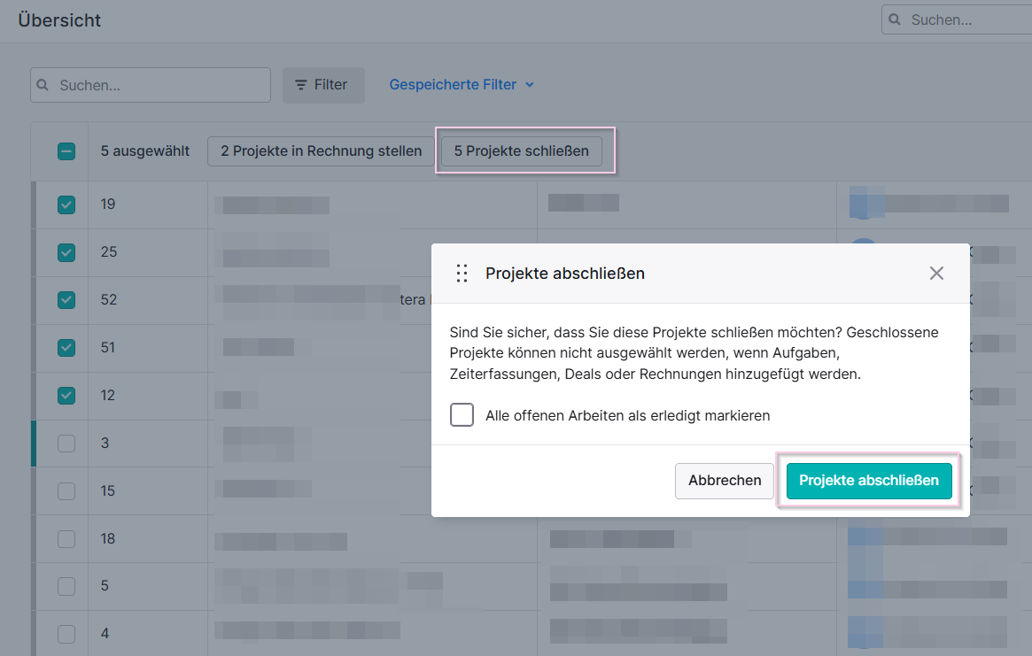Focus the Suchen field above the project list
1032x656 pixels.
pyautogui.click(x=150, y=85)
